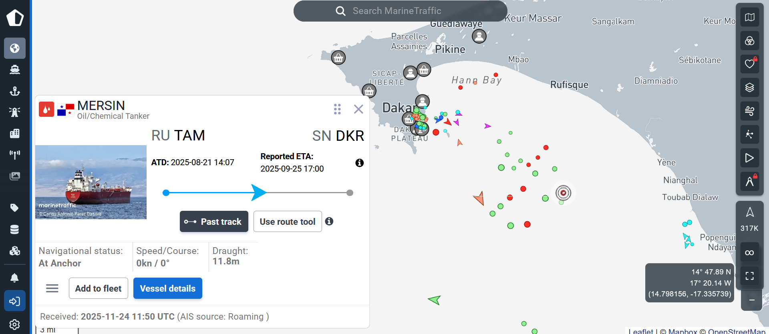Toggle the vessel names infinity icon
The height and width of the screenshot is (334, 769).
[x=749, y=252]
